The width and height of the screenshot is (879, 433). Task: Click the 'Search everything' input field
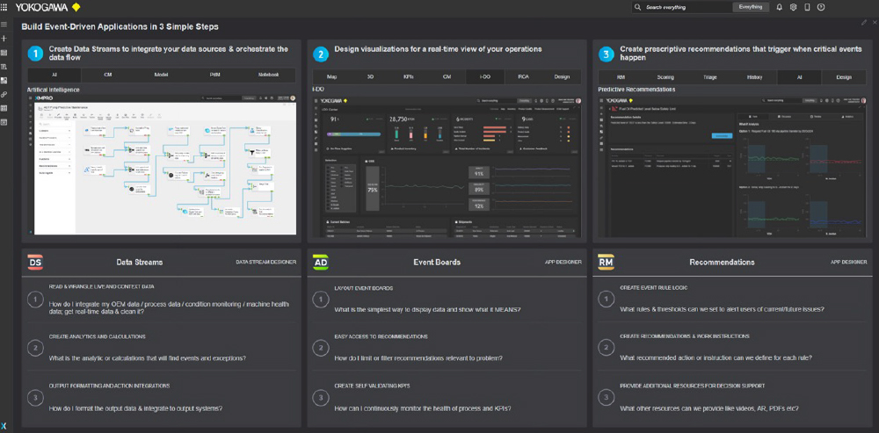686,7
